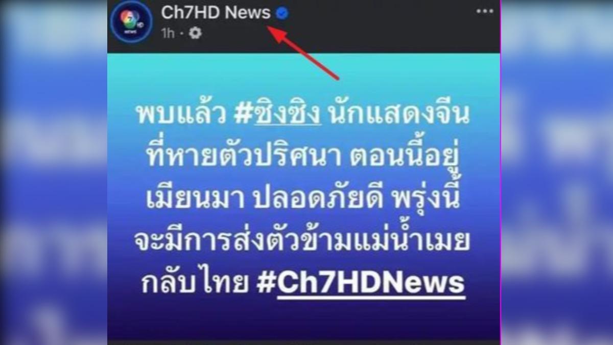Follow the #Ch7HDNews hashtag link
The image size is (613, 345).
point(361,283)
